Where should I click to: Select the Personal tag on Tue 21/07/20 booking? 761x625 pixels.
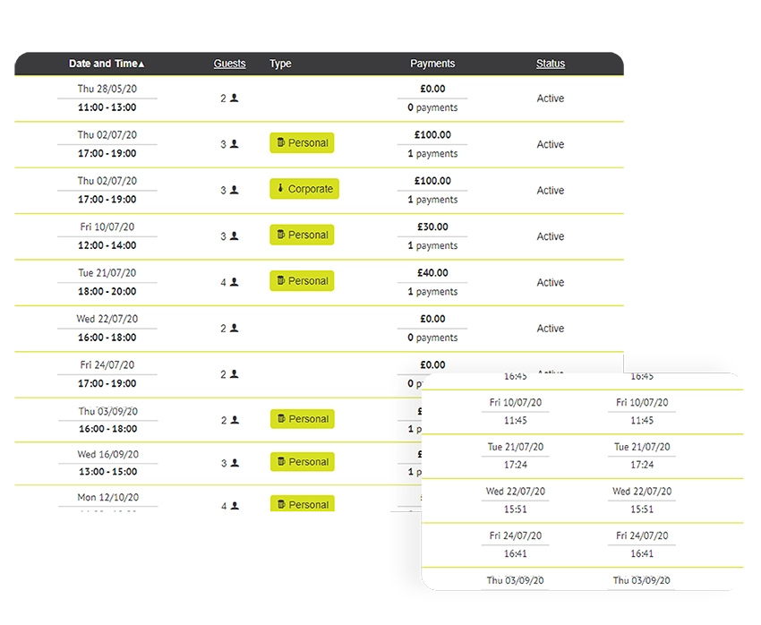[302, 281]
